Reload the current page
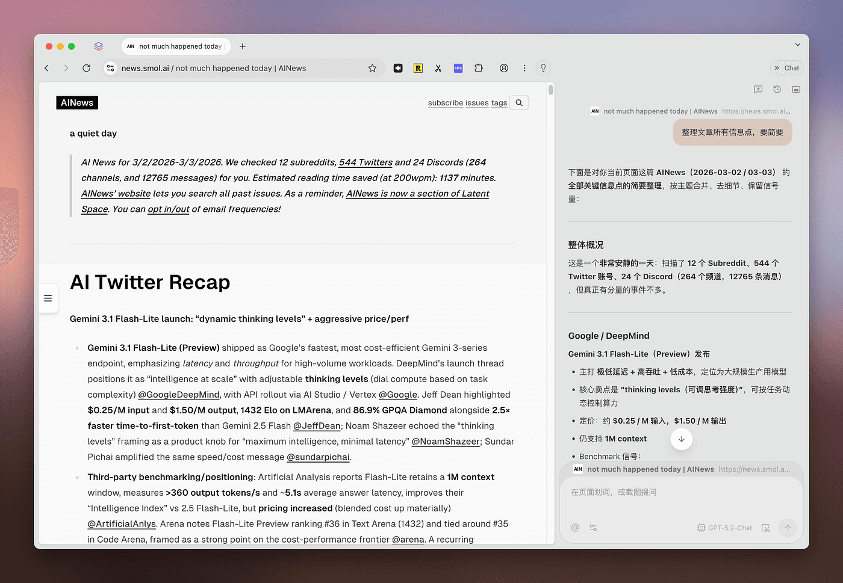 (x=87, y=68)
